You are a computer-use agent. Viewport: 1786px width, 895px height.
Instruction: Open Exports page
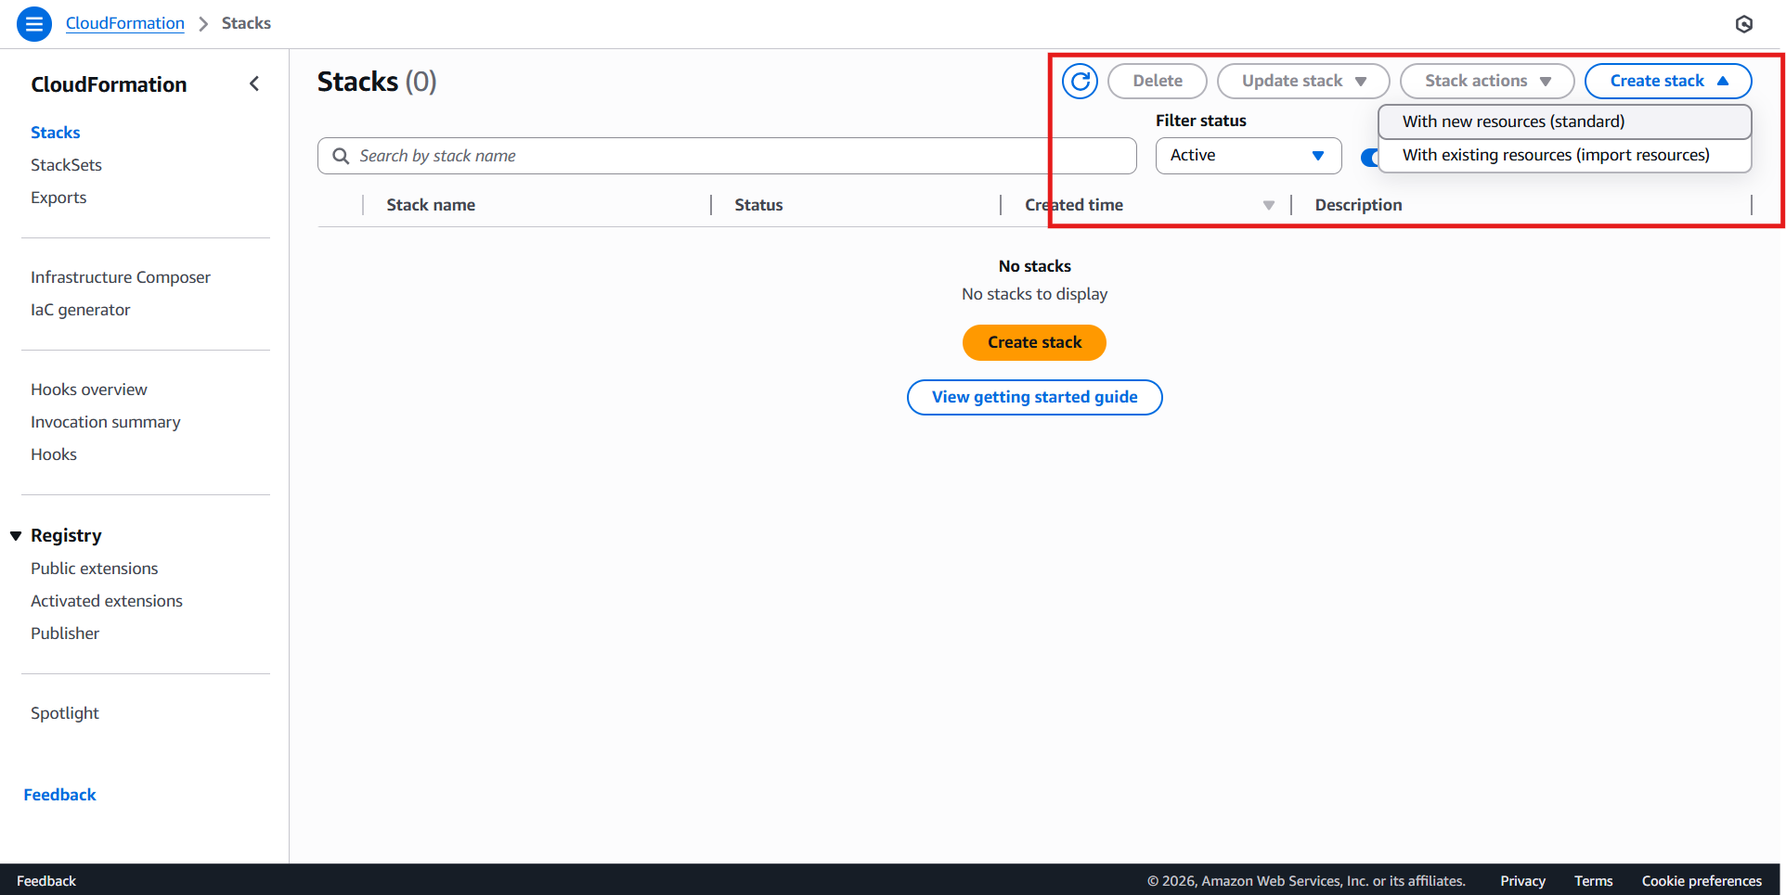click(58, 198)
